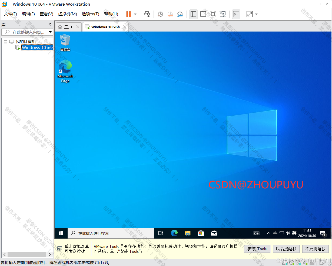Open the stretch display dropdown arrow
Image resolution: width=332 pixels, height=266 pixels.
[256, 14]
